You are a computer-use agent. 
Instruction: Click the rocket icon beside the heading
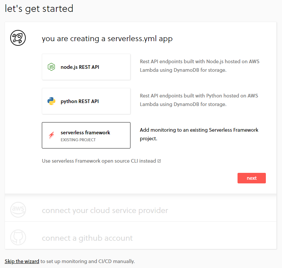pos(18,38)
